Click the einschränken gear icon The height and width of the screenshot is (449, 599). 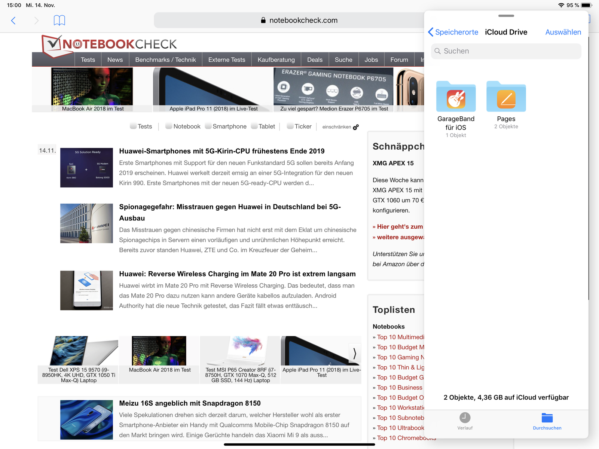[x=356, y=127]
